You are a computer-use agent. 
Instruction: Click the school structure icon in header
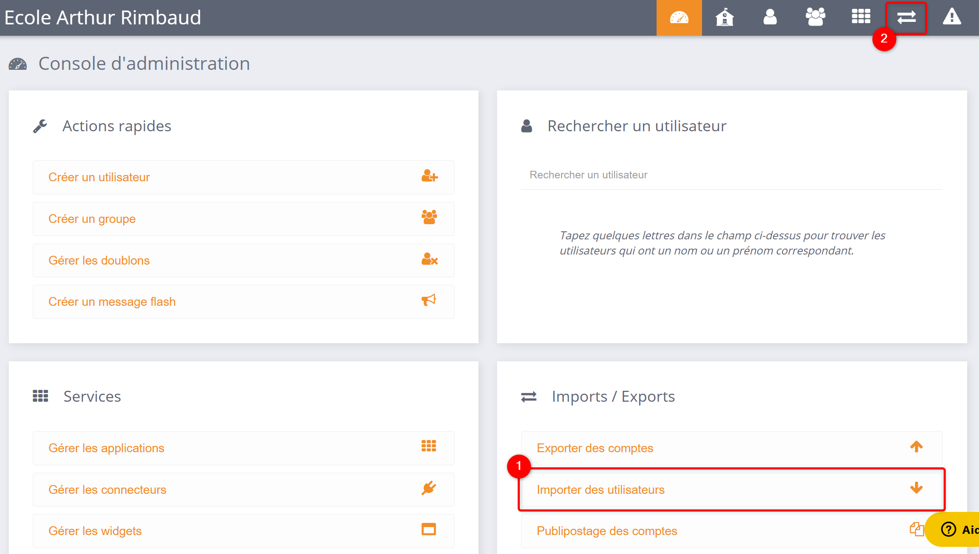click(724, 18)
